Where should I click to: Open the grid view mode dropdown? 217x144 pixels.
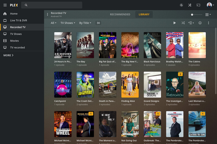pyautogui.click(x=208, y=14)
